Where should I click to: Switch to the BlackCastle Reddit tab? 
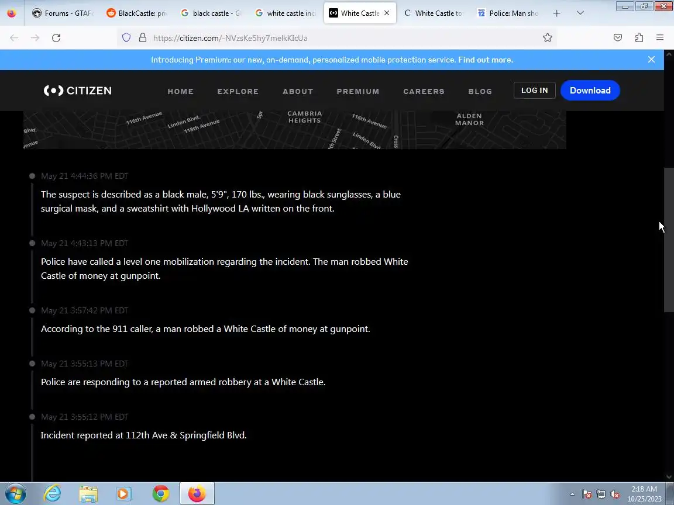[137, 13]
